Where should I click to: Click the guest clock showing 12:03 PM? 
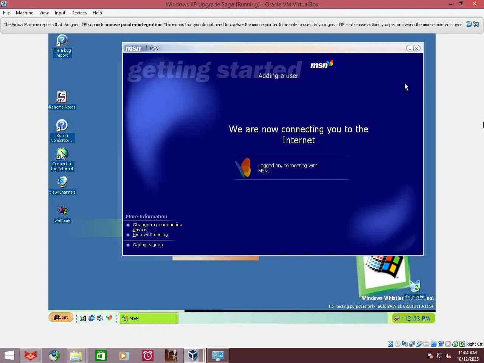click(417, 318)
